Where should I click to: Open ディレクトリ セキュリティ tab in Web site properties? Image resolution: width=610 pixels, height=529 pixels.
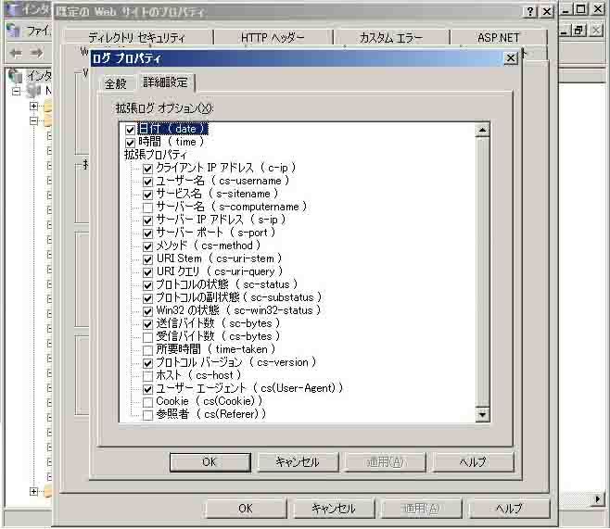[x=137, y=38]
